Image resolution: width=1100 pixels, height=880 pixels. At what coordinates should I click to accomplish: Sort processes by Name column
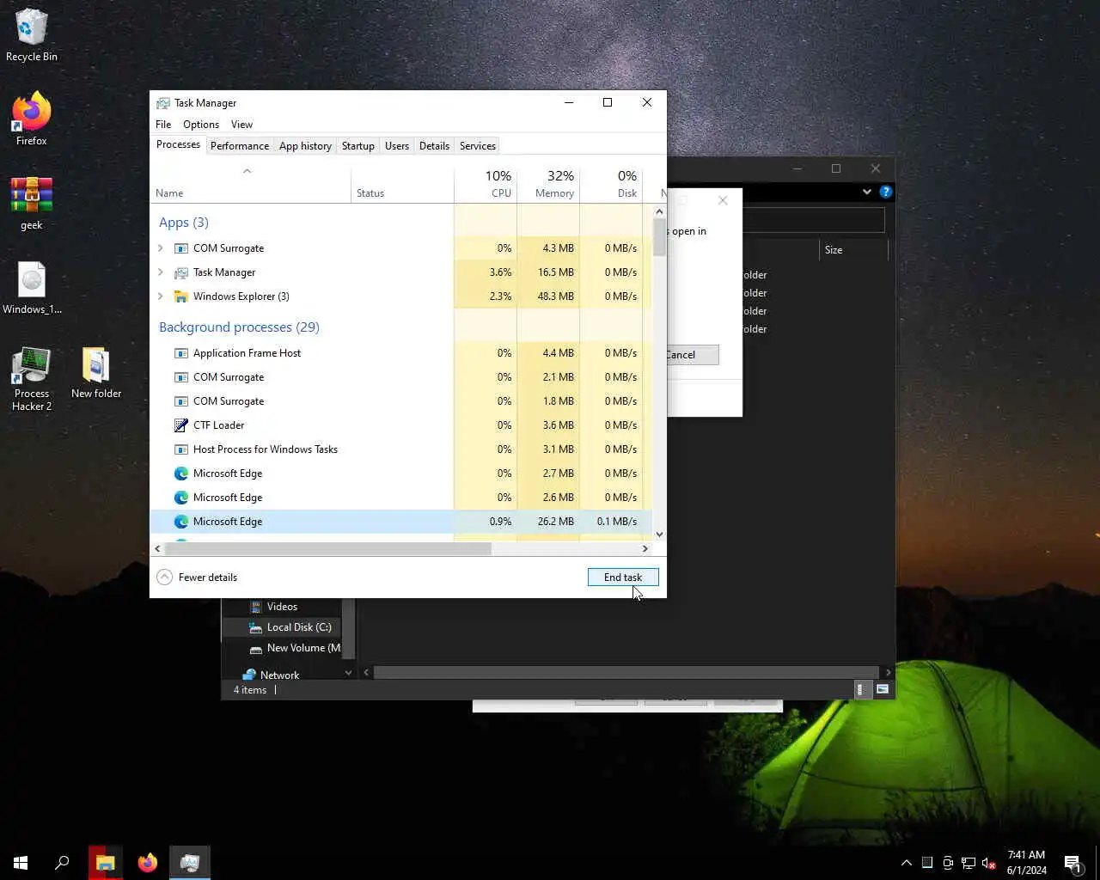pyautogui.click(x=251, y=183)
